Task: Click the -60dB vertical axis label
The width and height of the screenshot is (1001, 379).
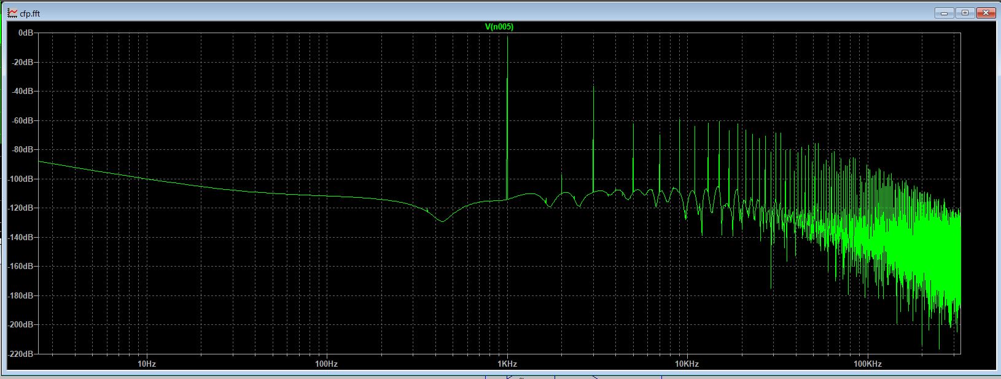Action: (x=23, y=120)
